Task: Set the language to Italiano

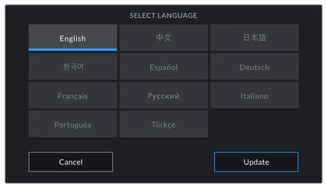Action: coord(254,96)
